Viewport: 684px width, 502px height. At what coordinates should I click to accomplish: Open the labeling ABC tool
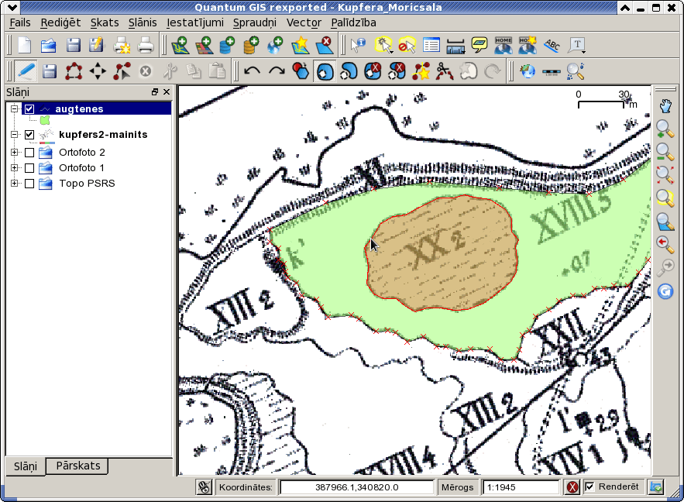click(x=552, y=46)
